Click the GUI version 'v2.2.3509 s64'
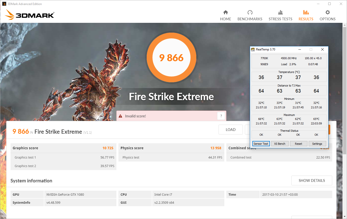 [x=164, y=202]
